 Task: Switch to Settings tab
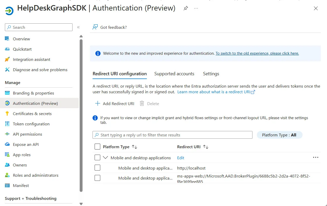(211, 74)
